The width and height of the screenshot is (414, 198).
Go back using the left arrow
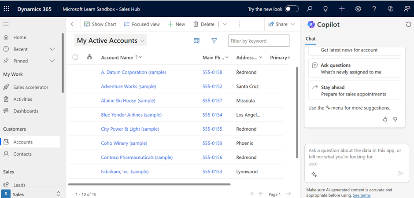73,24
